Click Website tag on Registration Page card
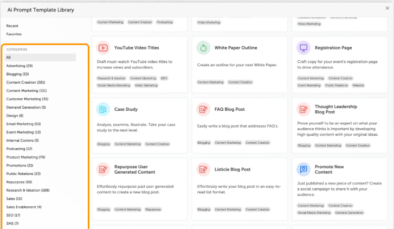This screenshot has height=229, width=394. (x=358, y=85)
